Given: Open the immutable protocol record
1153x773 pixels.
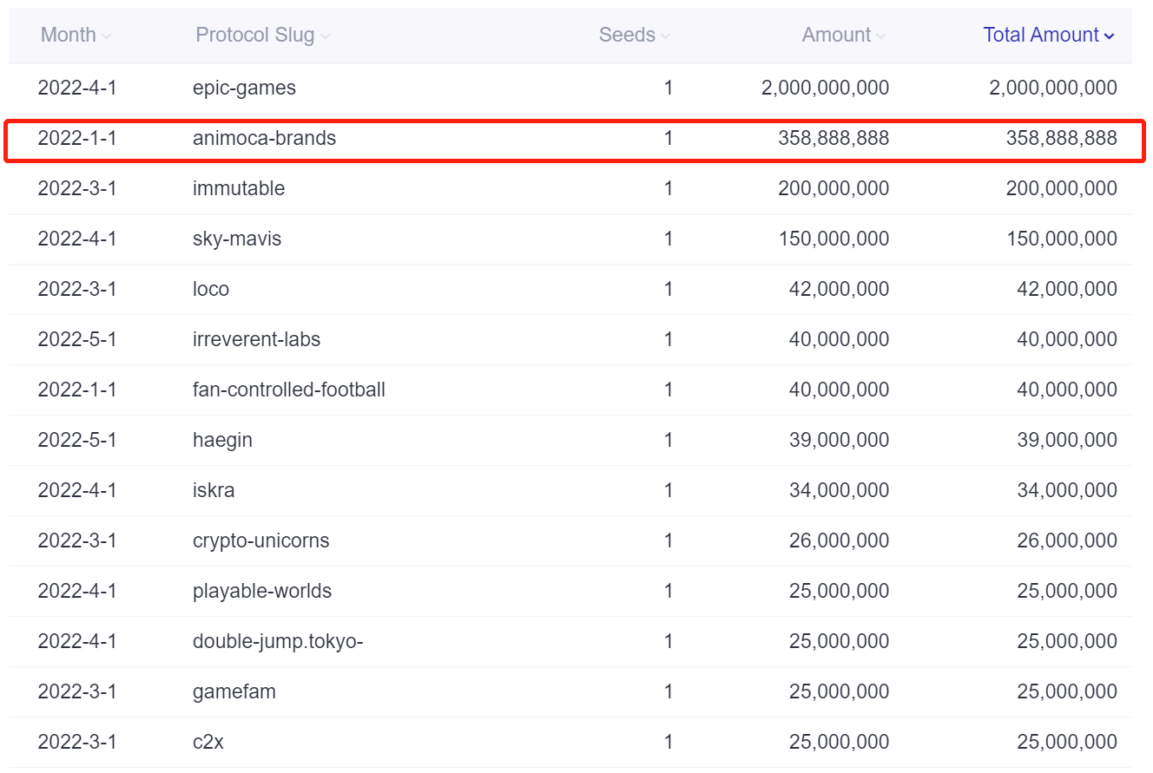Looking at the screenshot, I should click(x=239, y=187).
